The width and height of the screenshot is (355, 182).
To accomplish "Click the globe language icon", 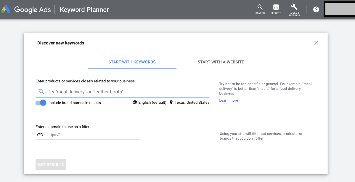I will coord(135,103).
